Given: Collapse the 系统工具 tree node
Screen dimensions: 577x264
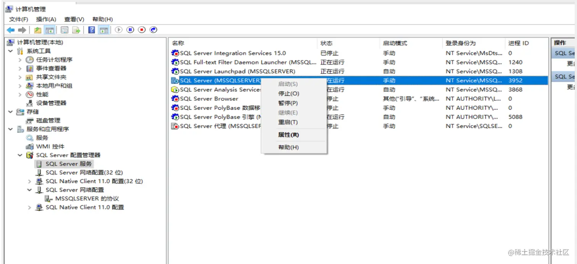Looking at the screenshot, I should [10, 51].
